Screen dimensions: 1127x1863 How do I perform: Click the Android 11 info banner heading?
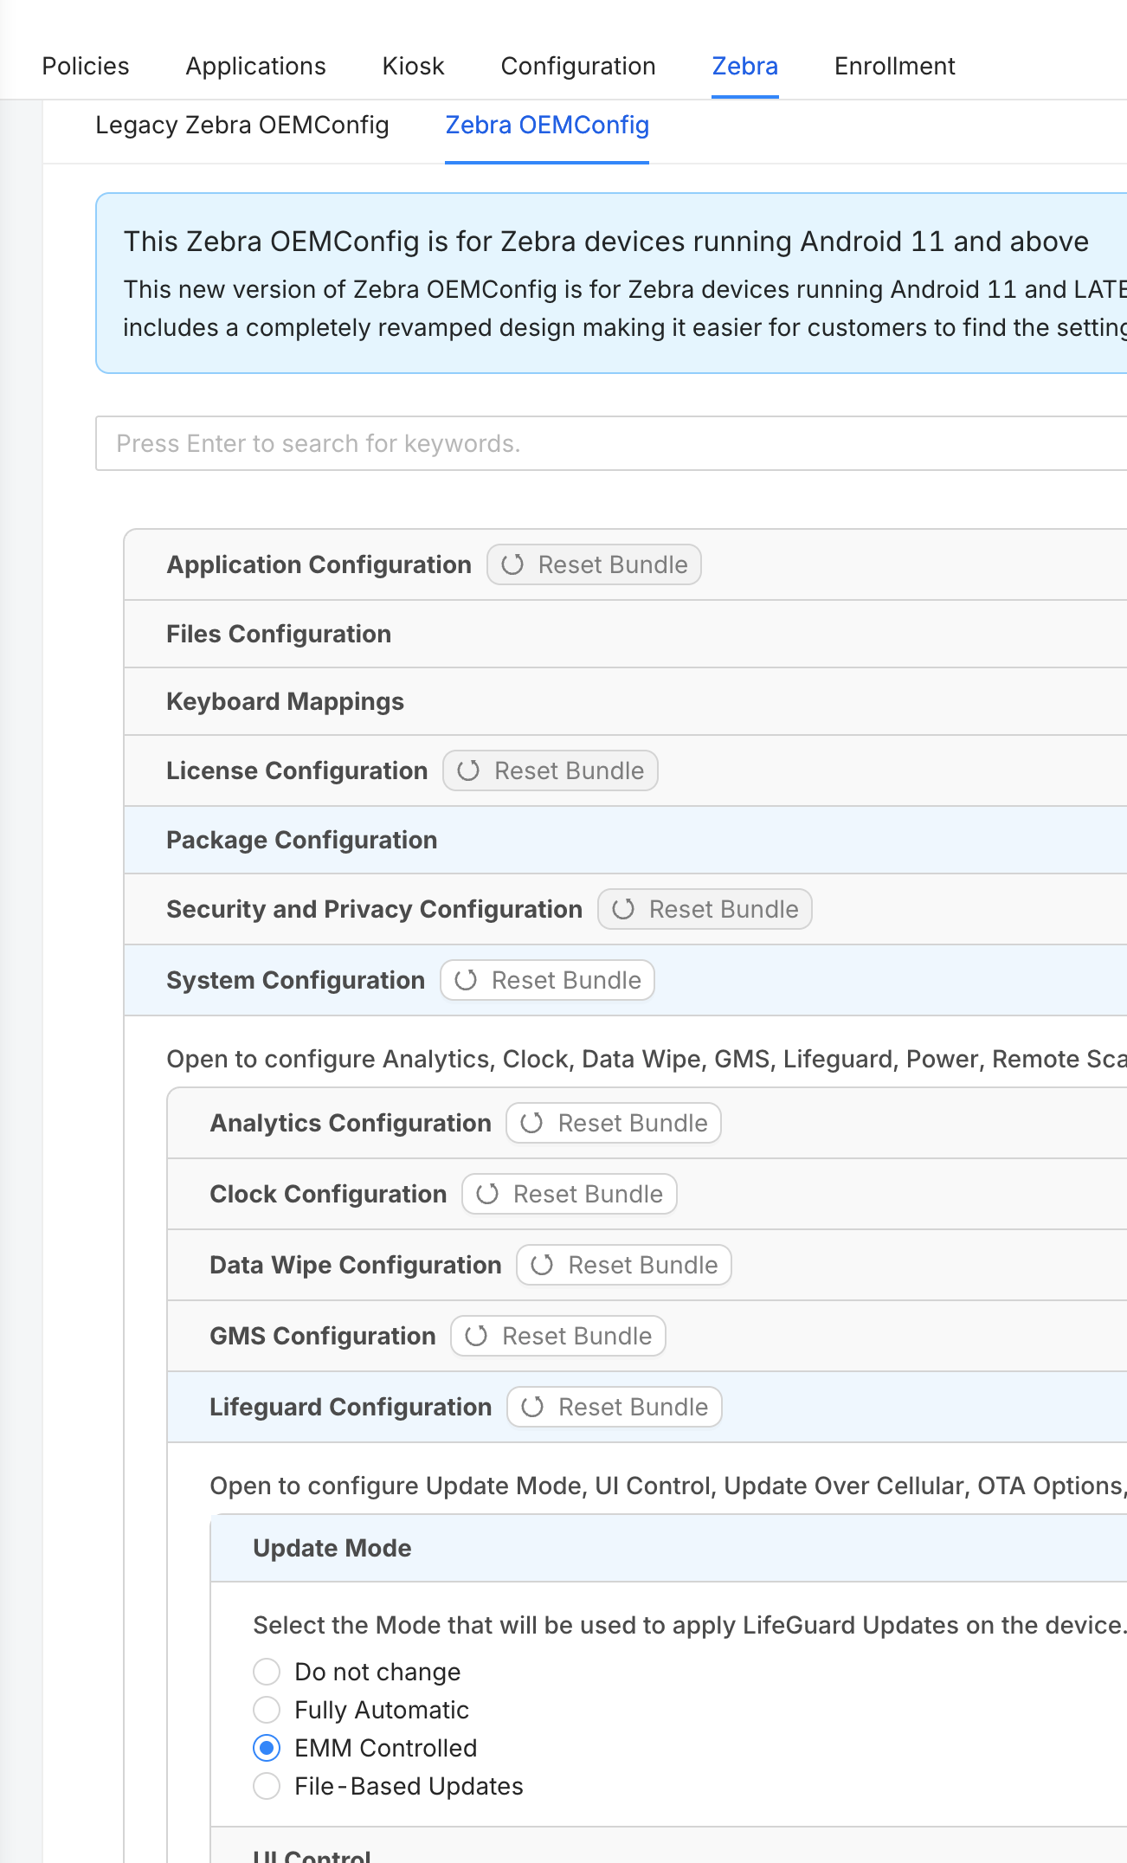606,242
